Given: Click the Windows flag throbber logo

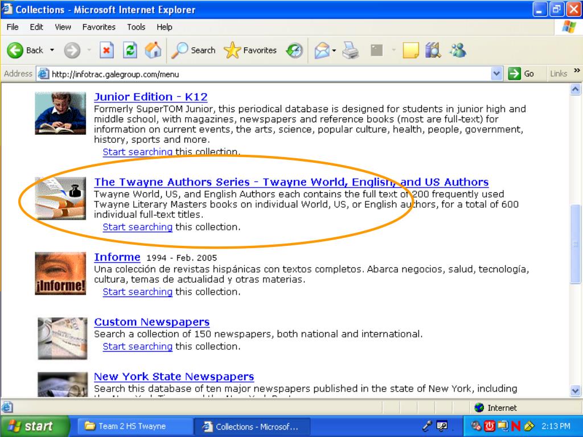Looking at the screenshot, I should (x=569, y=27).
